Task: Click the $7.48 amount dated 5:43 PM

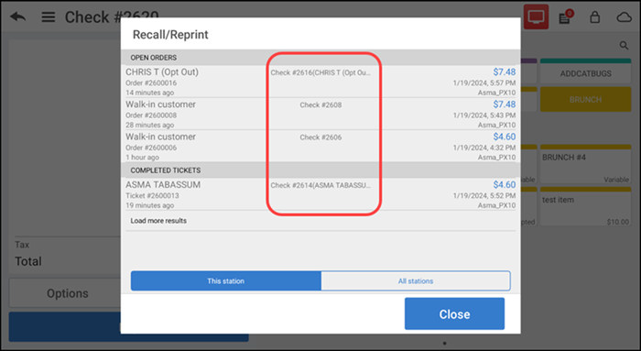Action: [504, 104]
